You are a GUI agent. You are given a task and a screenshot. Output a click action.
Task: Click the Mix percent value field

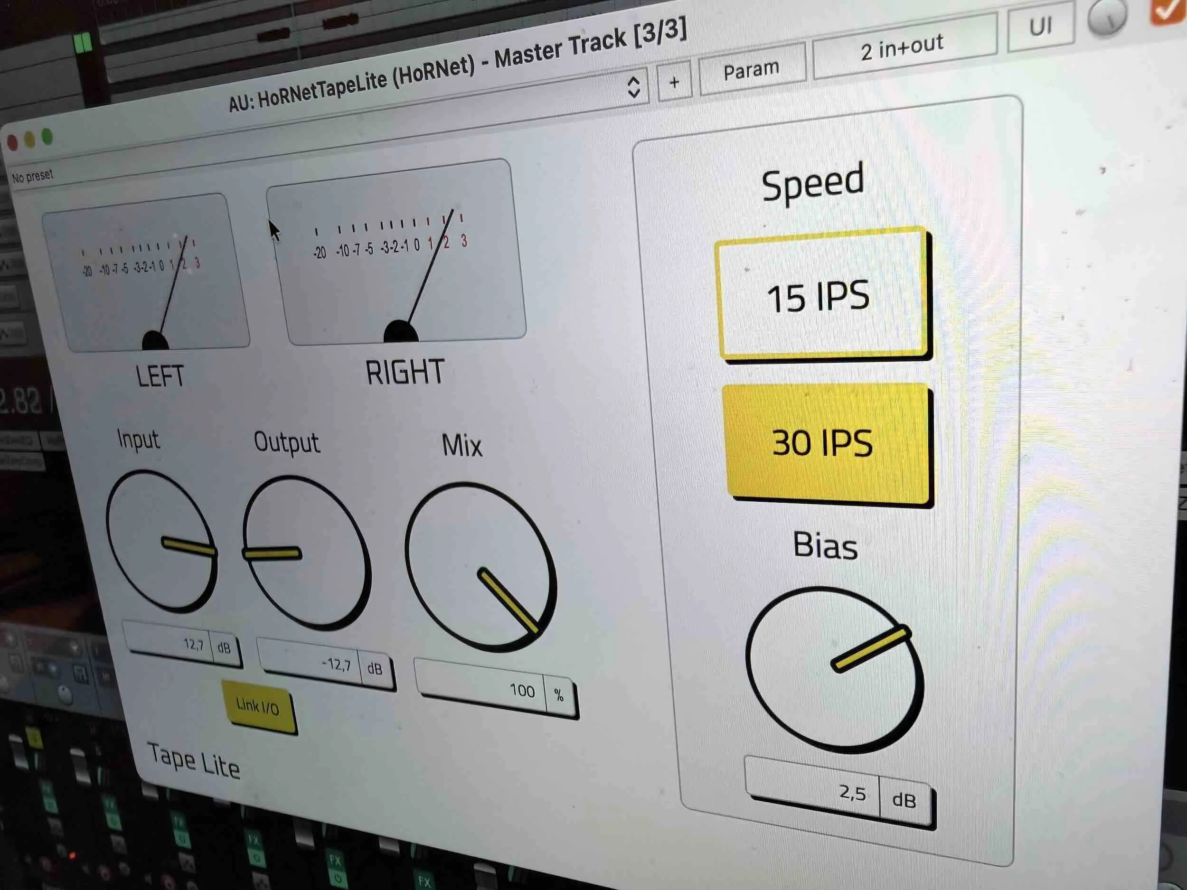click(x=483, y=688)
